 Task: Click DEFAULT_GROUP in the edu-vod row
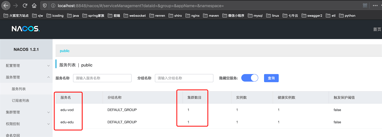point(122,110)
